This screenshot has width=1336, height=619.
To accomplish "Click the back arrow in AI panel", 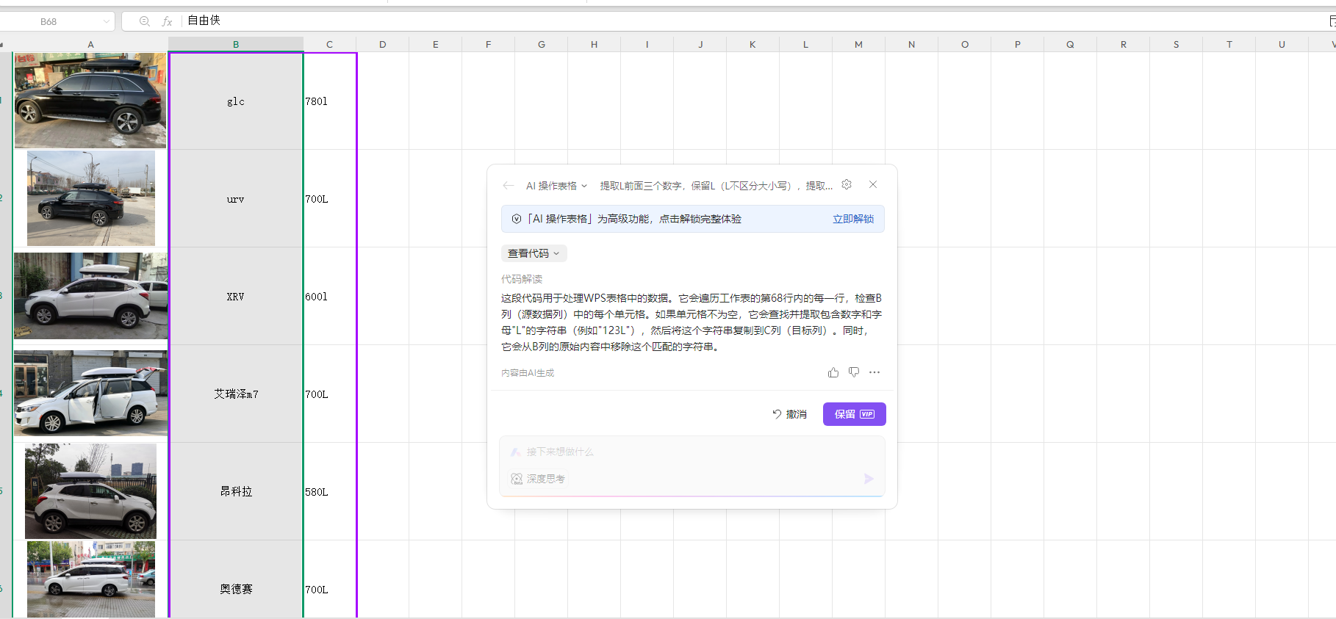I will 508,186.
